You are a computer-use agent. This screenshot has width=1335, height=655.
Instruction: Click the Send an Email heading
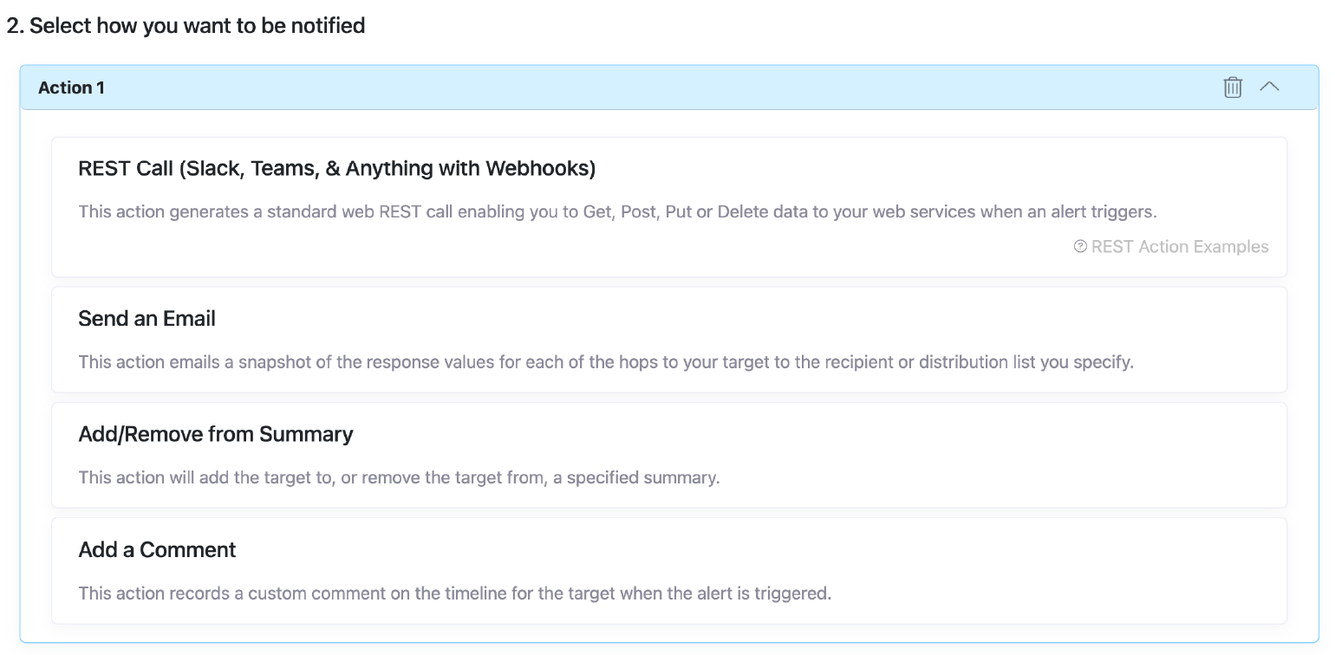(x=147, y=318)
